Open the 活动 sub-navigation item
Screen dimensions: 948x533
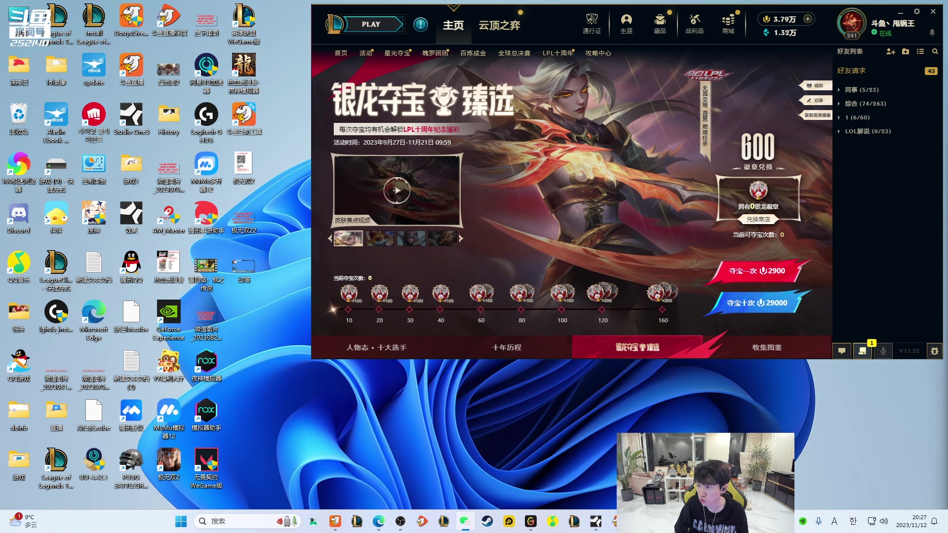pos(366,53)
